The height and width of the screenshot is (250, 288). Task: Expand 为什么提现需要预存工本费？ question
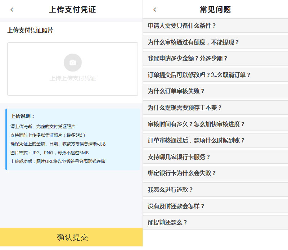pos(215,108)
